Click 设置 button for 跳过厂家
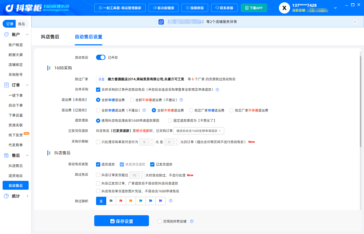The width and height of the screenshot is (364, 234). [102, 79]
